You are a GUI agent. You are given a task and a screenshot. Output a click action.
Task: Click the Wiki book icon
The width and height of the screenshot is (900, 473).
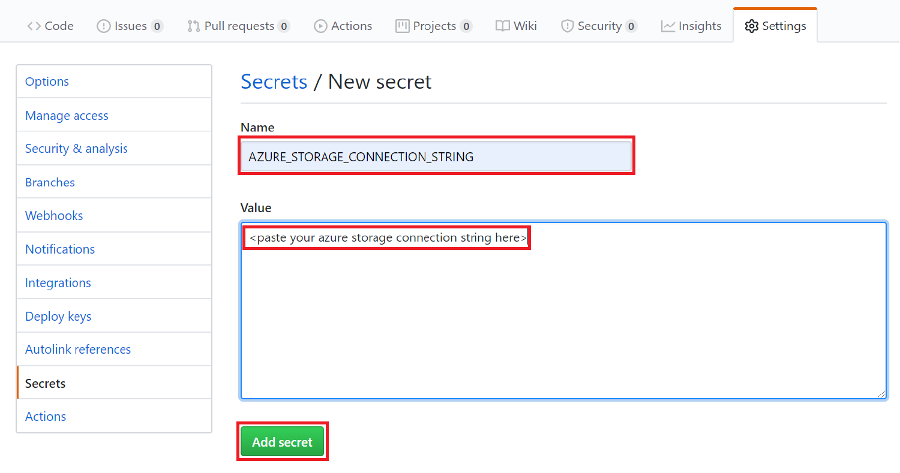[502, 26]
